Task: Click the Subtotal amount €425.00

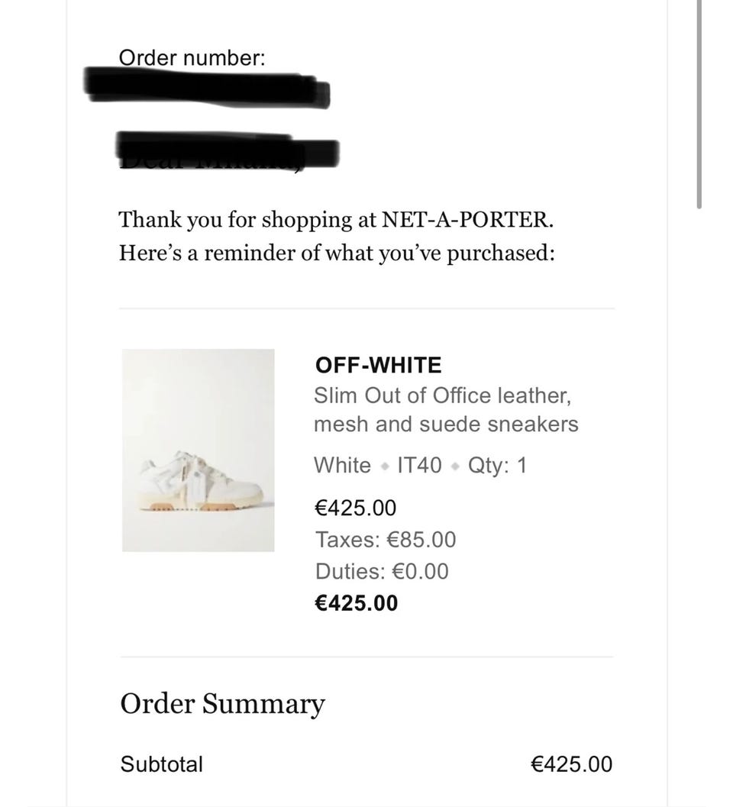Action: (571, 763)
